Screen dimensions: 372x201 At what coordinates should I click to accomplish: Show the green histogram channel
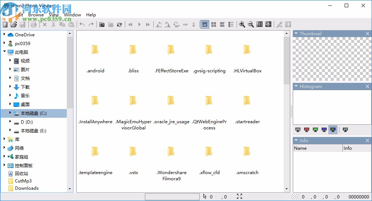(315, 130)
